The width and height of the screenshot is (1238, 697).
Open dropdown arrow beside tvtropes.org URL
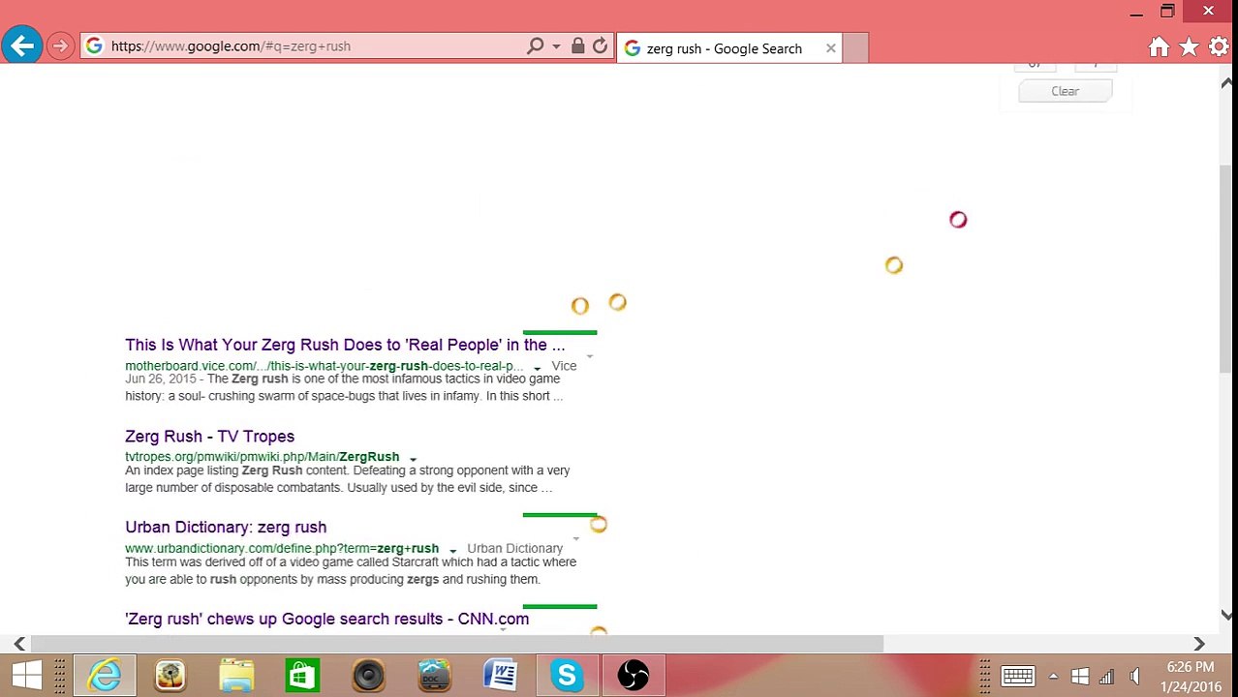pyautogui.click(x=413, y=459)
